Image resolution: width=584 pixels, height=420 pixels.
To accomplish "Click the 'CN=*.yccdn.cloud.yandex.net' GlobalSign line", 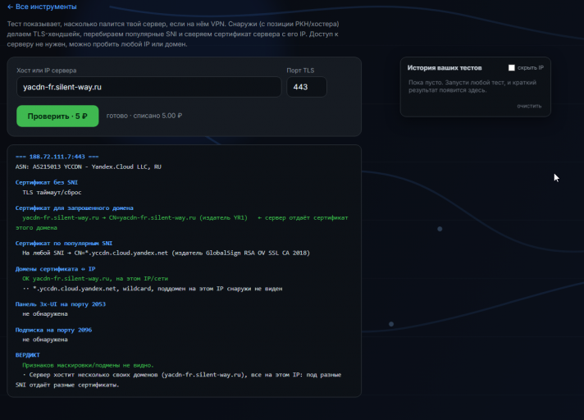I will [x=167, y=253].
